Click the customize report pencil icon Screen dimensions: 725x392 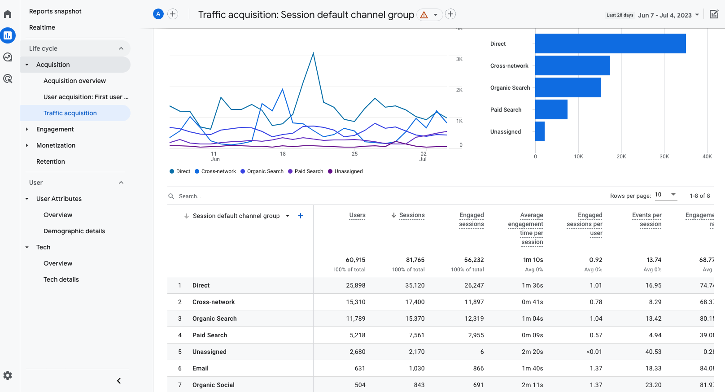pos(714,14)
